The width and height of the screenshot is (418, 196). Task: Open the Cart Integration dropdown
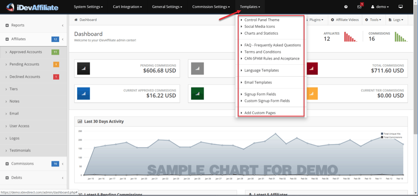[127, 7]
